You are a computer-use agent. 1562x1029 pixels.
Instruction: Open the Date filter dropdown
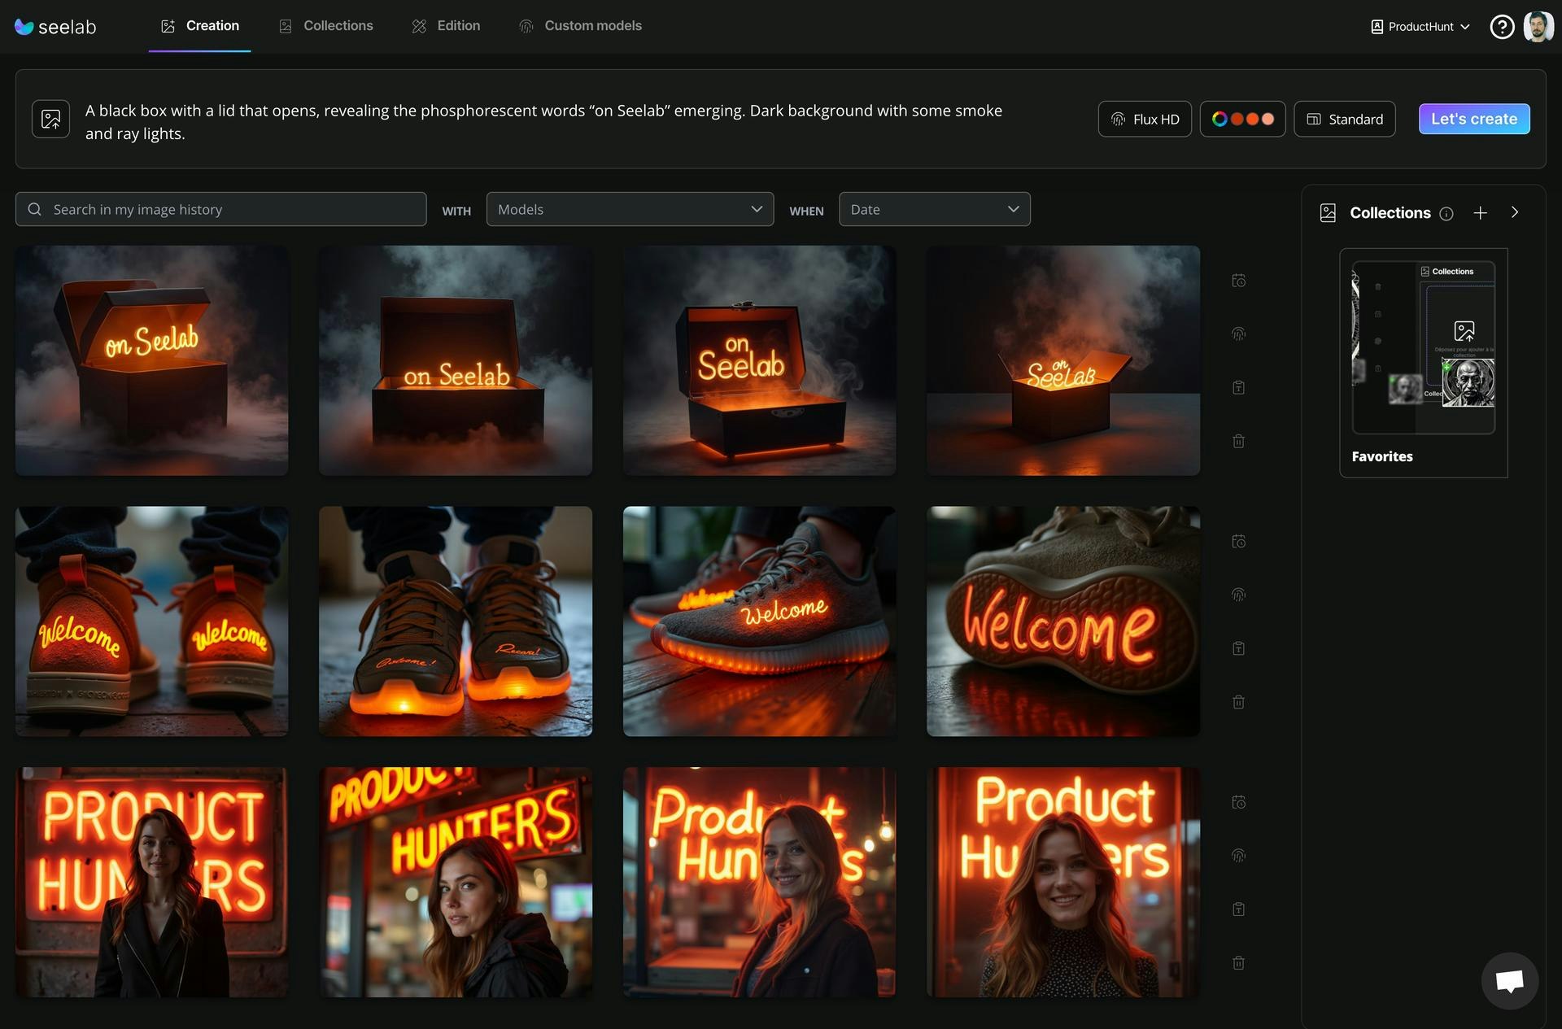(934, 210)
